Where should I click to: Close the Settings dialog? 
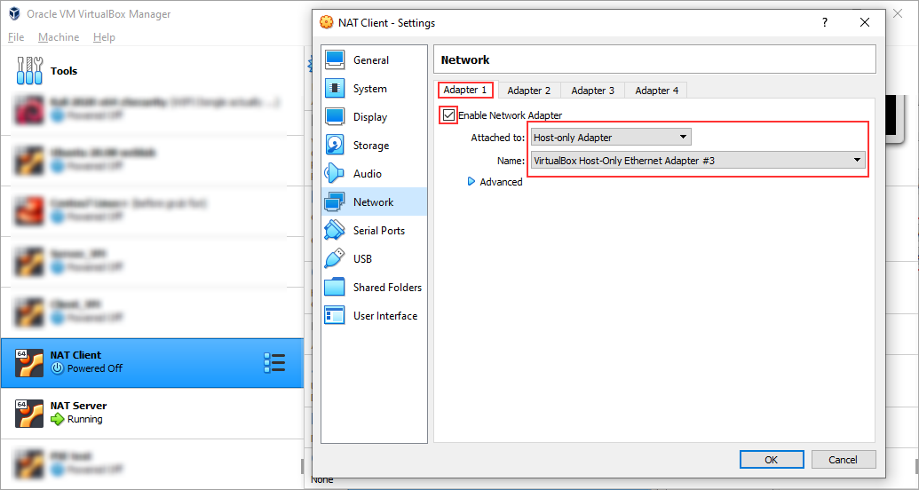click(865, 23)
